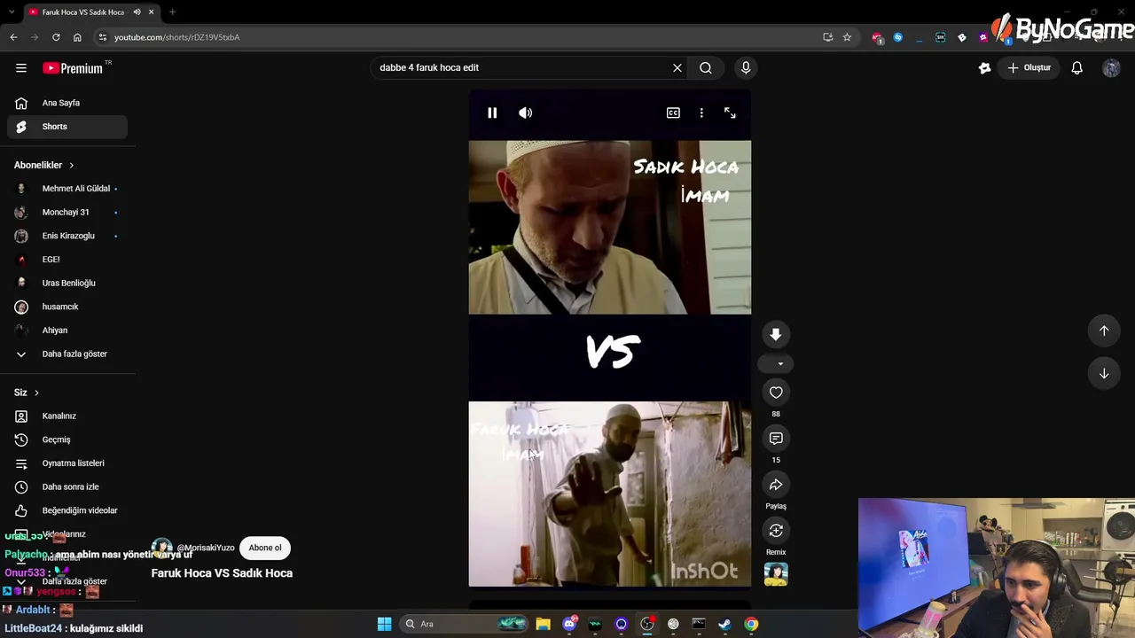Open Steam from the taskbar
The width and height of the screenshot is (1135, 638).
point(724,624)
